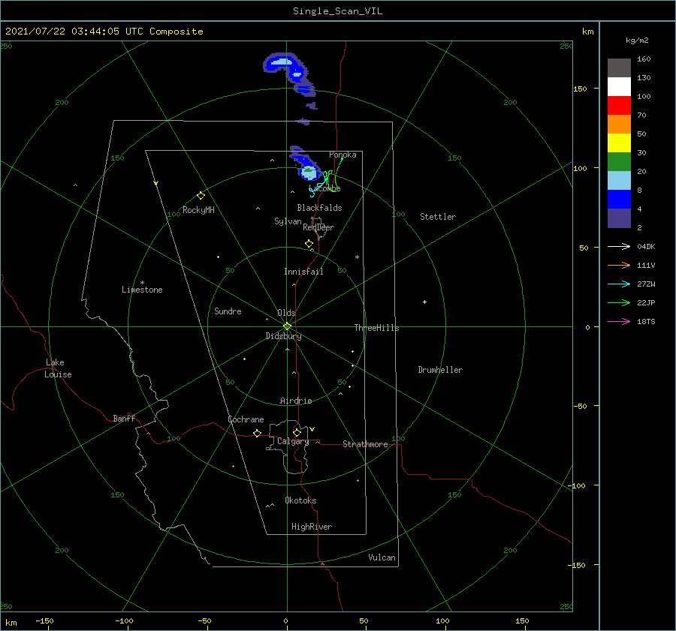676x631 pixels.
Task: Pick the grey 130-160 legend swatch
Action: pyautogui.click(x=619, y=68)
